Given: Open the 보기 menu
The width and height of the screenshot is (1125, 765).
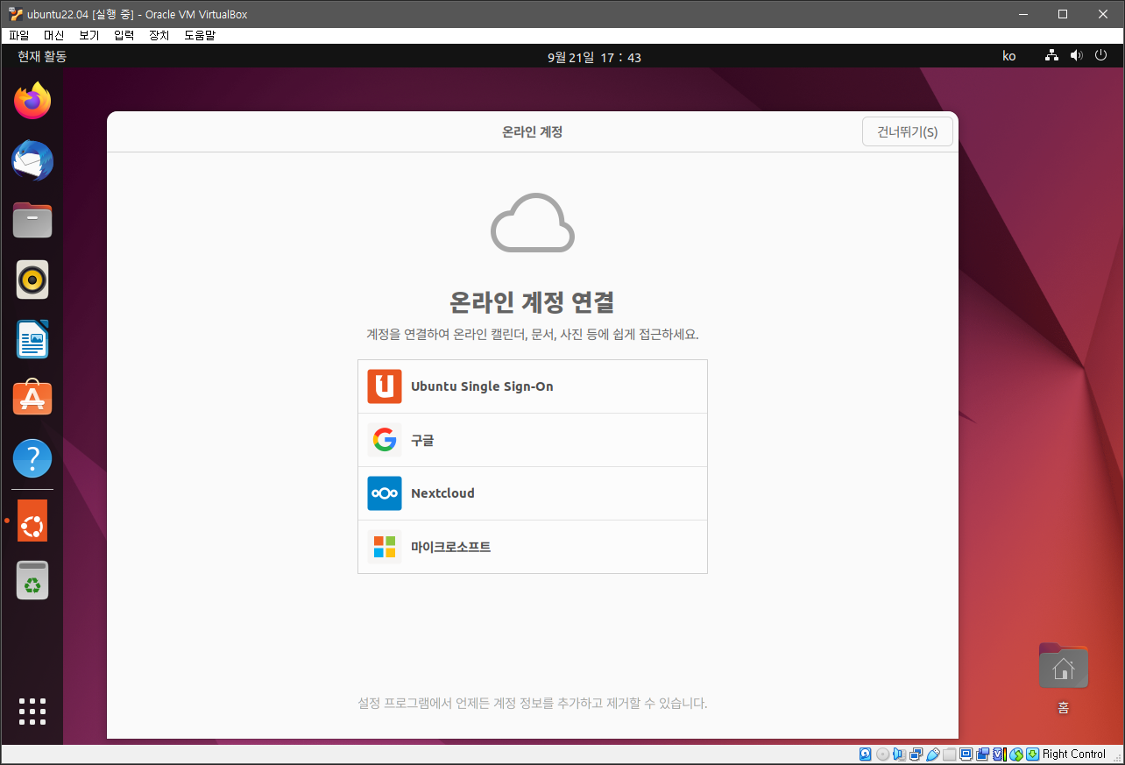Looking at the screenshot, I should click(89, 36).
